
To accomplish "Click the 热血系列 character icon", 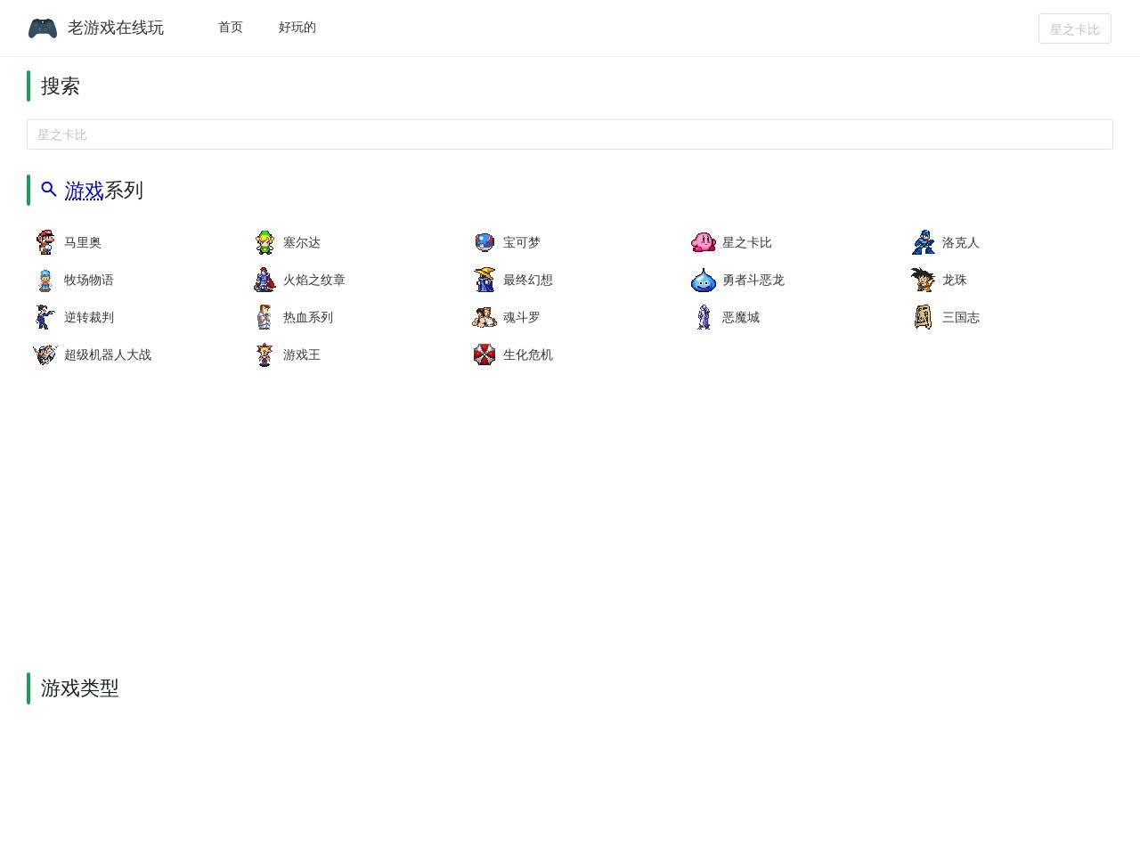I will pos(265,317).
